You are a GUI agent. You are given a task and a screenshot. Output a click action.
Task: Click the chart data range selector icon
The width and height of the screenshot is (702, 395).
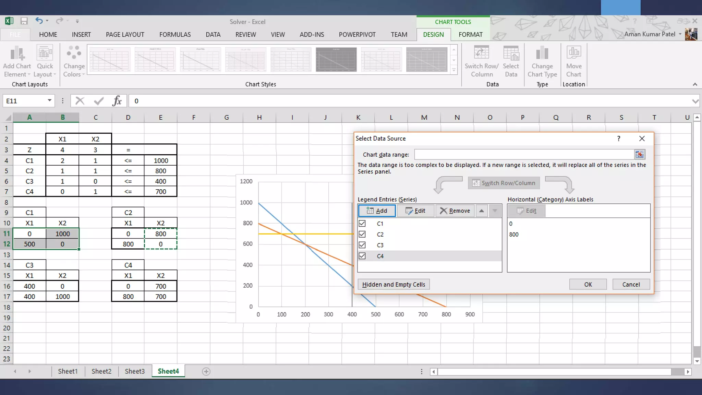tap(639, 155)
